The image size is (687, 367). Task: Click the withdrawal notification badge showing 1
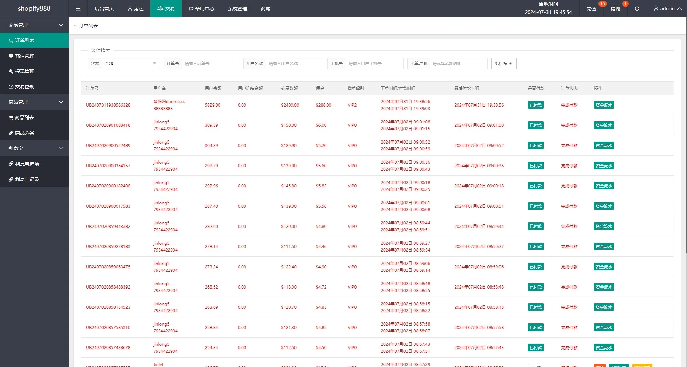pos(625,4)
